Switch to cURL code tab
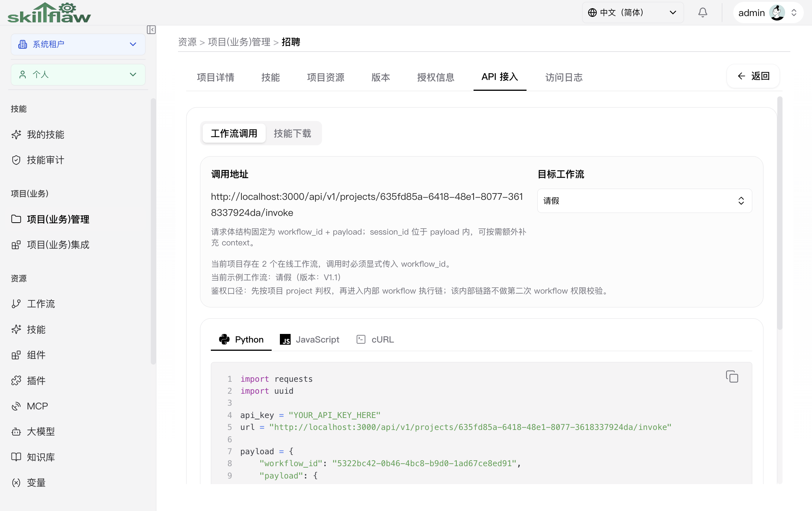 375,340
